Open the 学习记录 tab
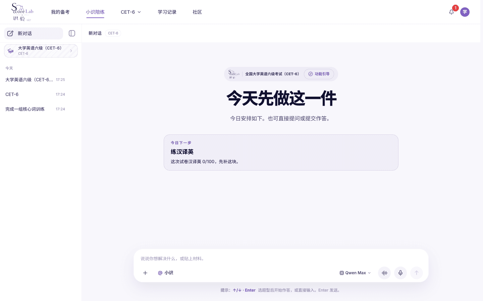Image resolution: width=483 pixels, height=301 pixels. pos(167,12)
